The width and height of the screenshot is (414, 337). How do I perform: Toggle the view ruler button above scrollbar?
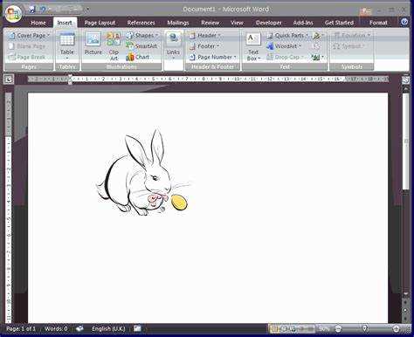(405, 80)
